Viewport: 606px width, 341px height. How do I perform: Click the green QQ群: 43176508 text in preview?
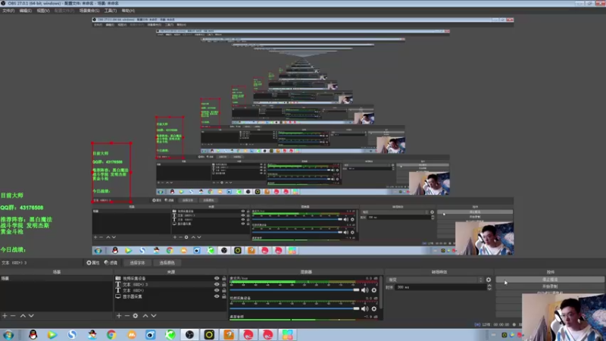(x=22, y=208)
